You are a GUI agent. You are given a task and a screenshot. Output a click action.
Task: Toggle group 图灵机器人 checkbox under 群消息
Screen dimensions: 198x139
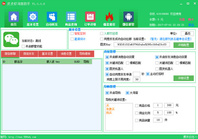(107, 69)
